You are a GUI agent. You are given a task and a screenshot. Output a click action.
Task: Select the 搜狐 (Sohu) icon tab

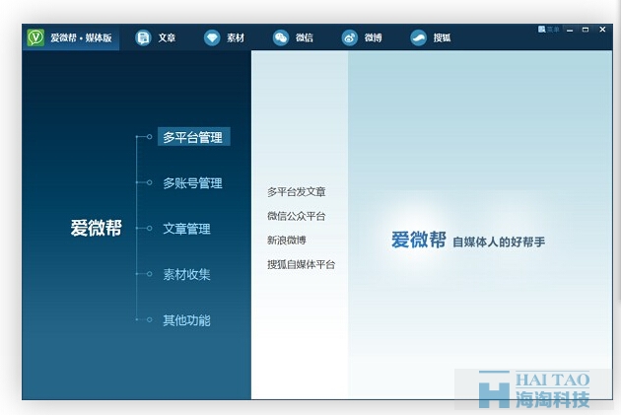coord(419,38)
